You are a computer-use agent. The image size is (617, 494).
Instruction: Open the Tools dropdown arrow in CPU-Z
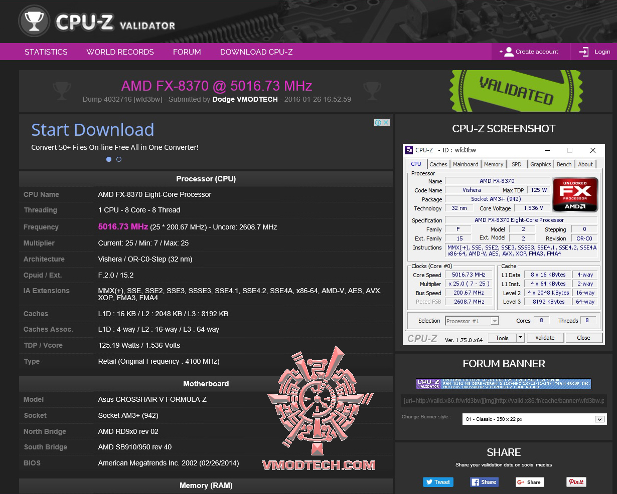(x=520, y=338)
